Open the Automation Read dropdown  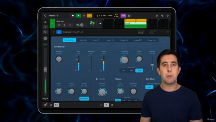pyautogui.click(x=152, y=33)
